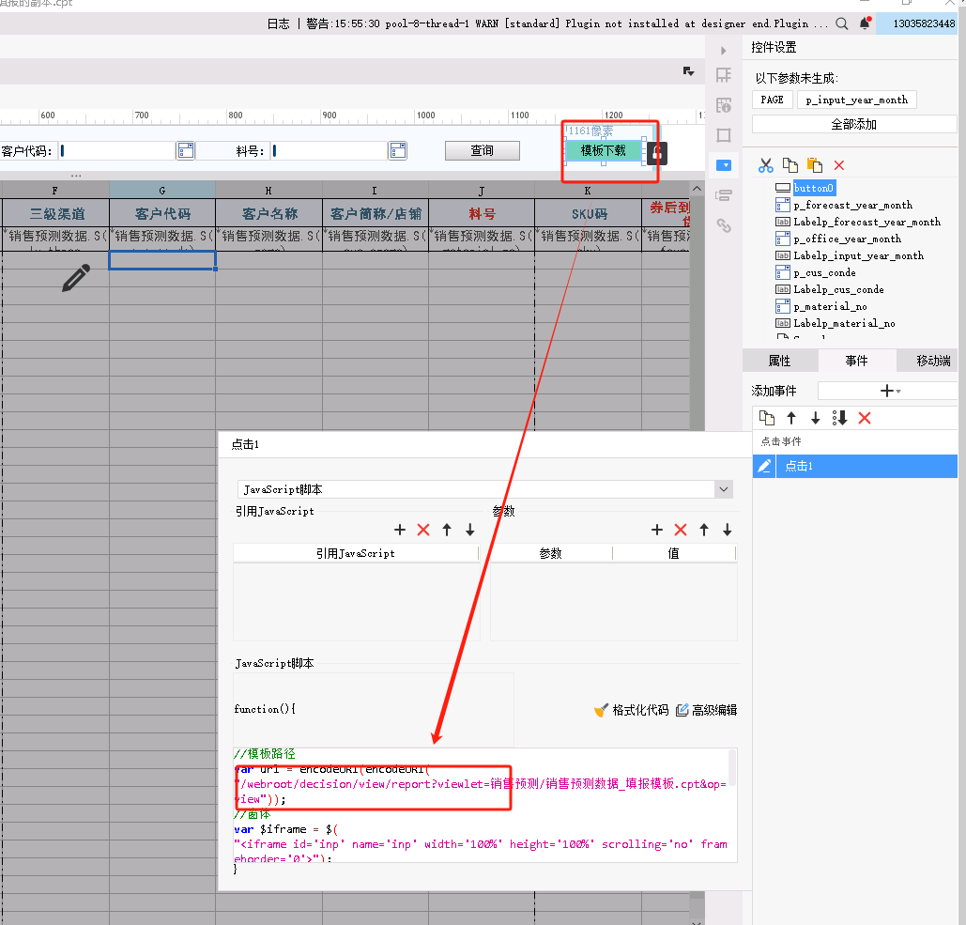966x925 pixels.
Task: Delete the selected event with red X
Action: point(865,418)
